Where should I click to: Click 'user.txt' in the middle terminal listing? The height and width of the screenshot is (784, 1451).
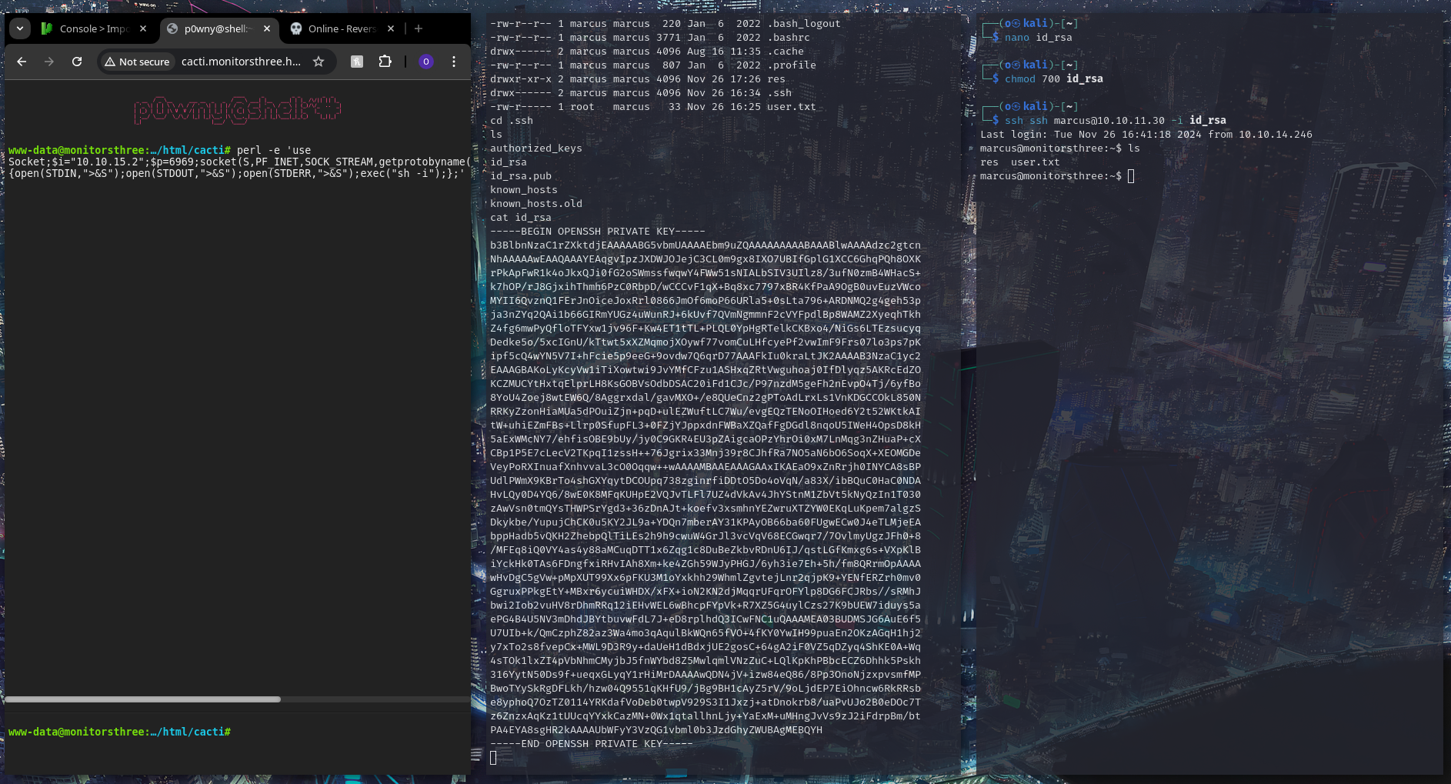791,107
